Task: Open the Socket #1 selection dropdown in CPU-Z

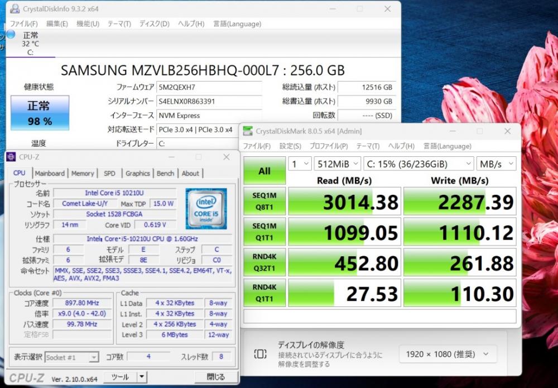Action: click(x=72, y=357)
